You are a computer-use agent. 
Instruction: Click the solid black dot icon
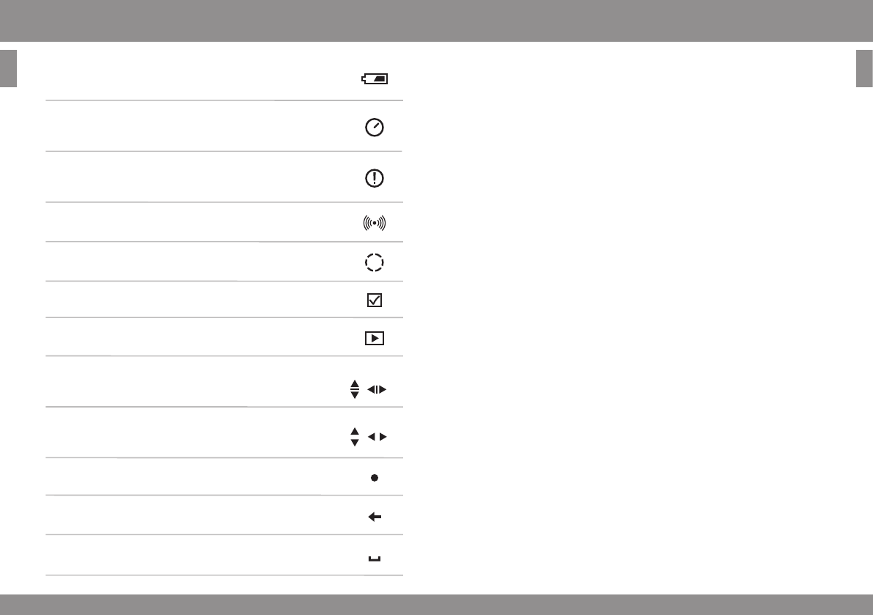click(375, 477)
